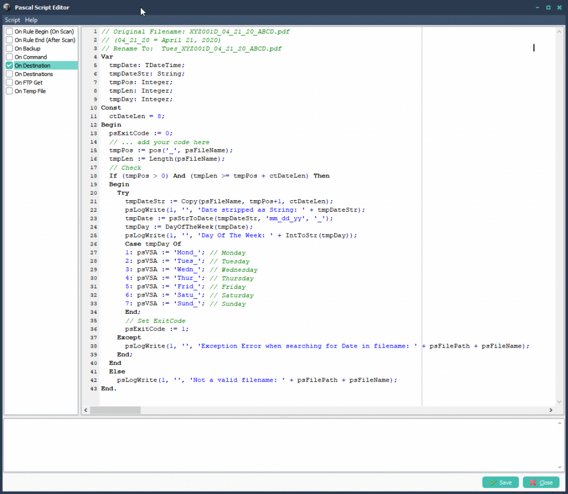Click the maximize window icon
The image size is (568, 494).
point(548,7)
